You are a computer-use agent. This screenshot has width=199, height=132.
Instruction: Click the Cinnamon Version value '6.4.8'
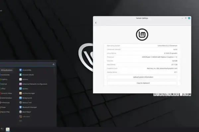click(175, 49)
